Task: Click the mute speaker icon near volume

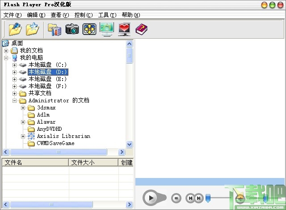Action: [x=240, y=198]
